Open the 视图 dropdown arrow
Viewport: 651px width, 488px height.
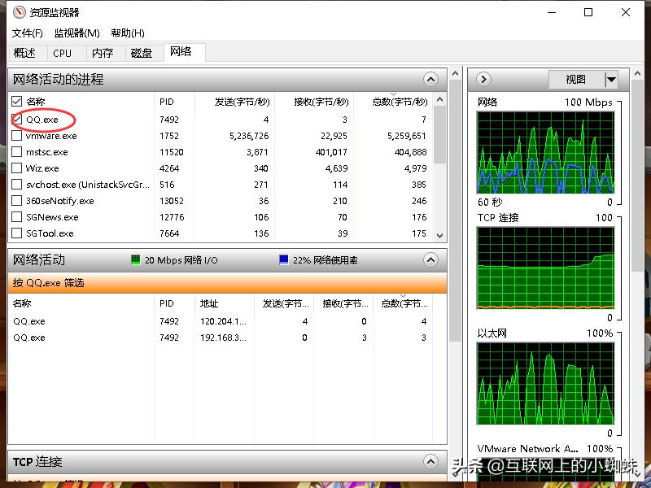611,80
